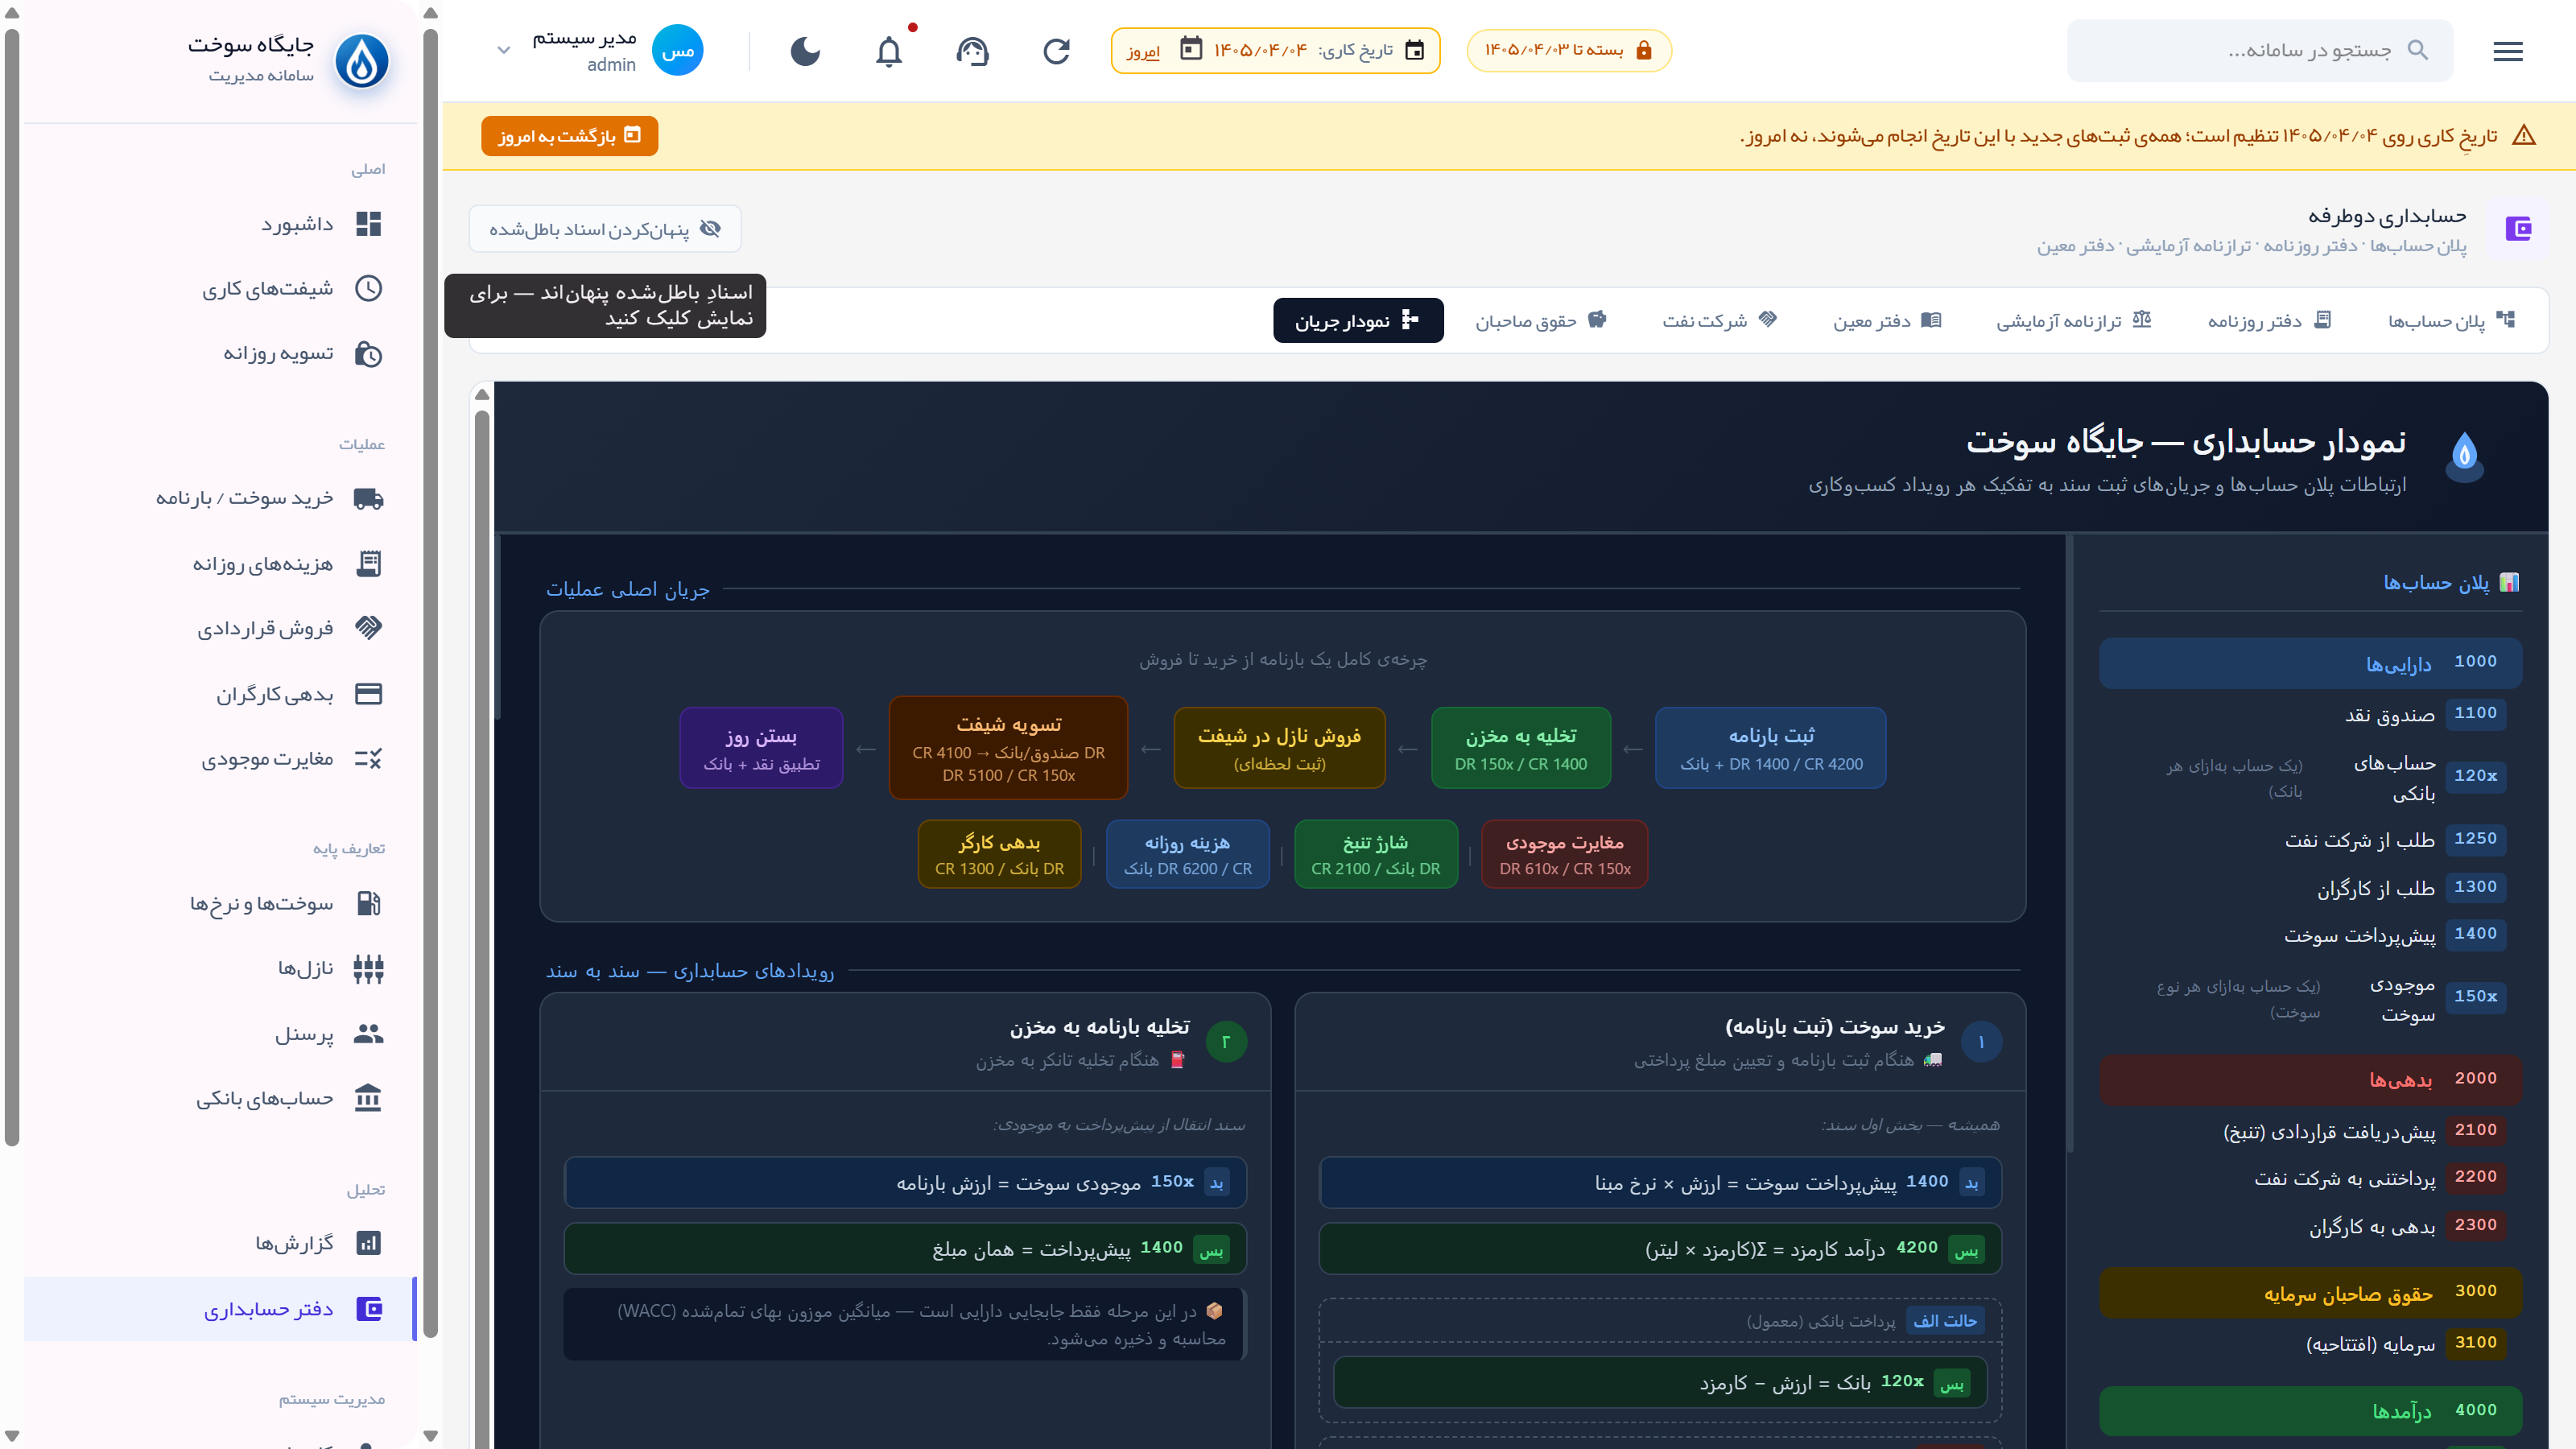Select دفتر حسابداری sidebar item
The image size is (2576, 1449).
pos(220,1309)
